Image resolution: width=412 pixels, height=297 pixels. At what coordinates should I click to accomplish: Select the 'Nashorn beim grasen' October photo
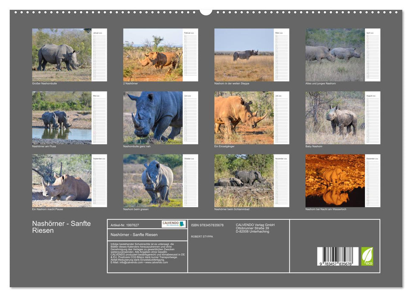(x=153, y=181)
